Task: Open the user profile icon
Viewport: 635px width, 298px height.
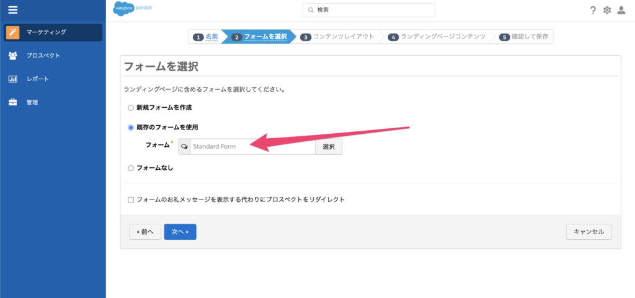Action: pos(621,10)
